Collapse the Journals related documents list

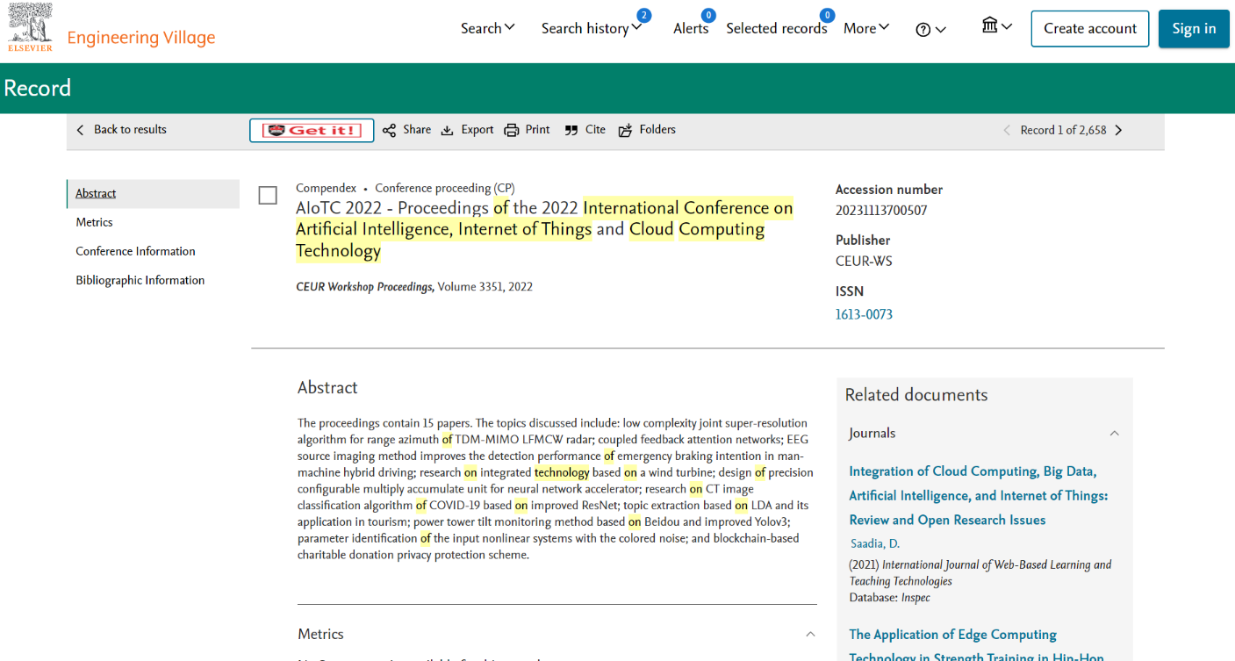tap(1114, 433)
